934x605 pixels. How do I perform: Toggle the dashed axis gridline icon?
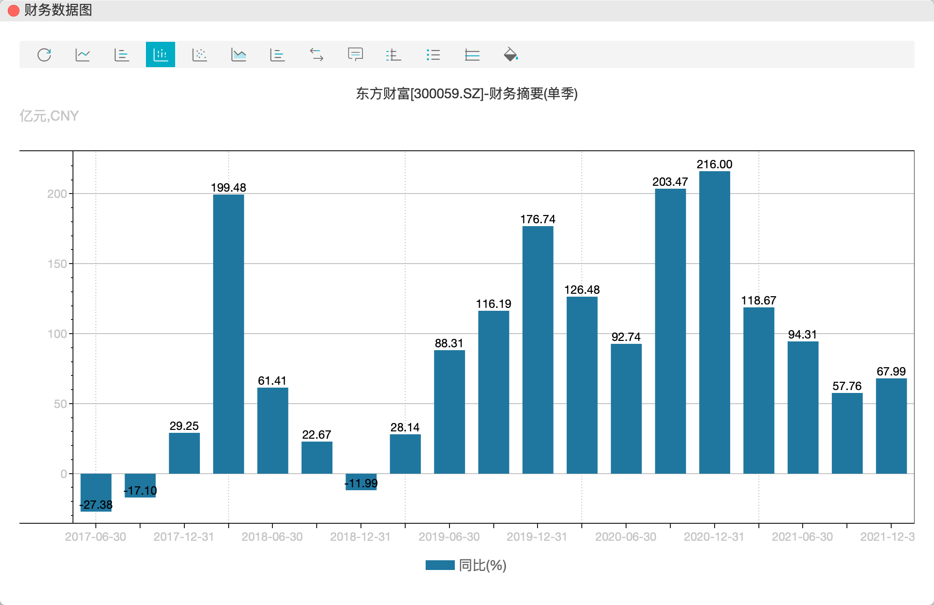pyautogui.click(x=394, y=54)
